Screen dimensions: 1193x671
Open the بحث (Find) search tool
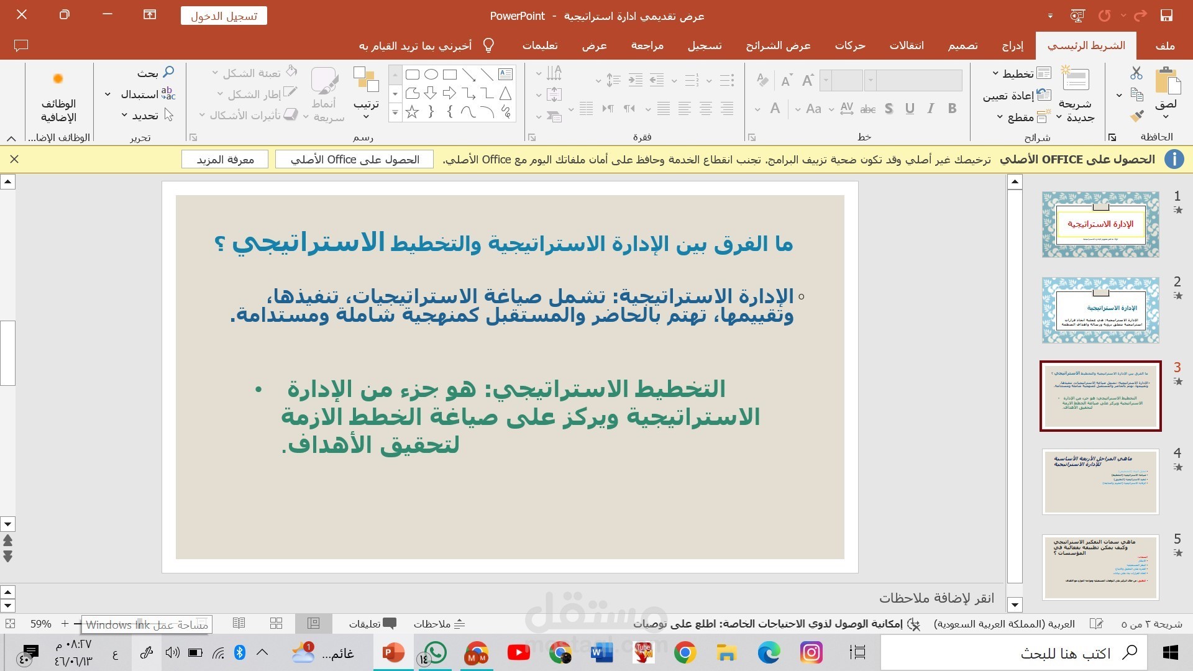click(155, 73)
